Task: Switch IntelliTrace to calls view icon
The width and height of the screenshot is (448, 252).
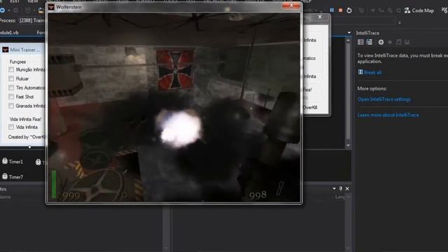Action: pos(369,42)
